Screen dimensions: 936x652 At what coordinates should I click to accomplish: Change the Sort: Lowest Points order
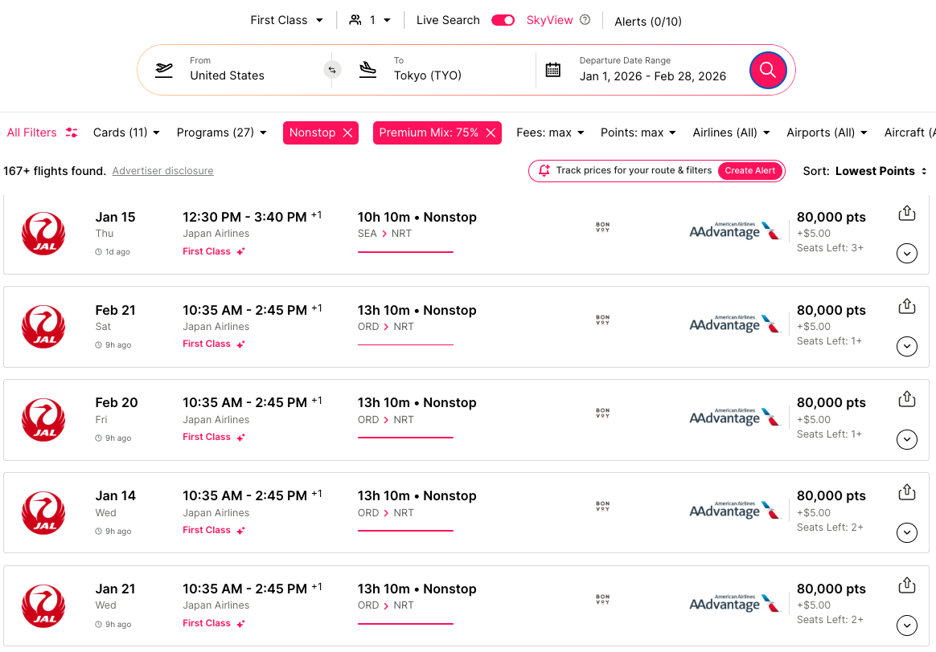coord(865,171)
